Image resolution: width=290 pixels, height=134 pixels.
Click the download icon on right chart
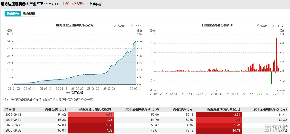pos(274,26)
